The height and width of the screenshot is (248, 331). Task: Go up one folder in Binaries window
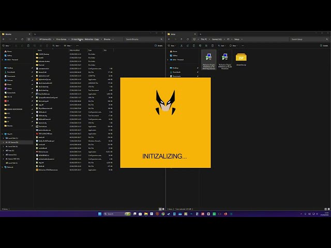[x=16, y=39]
